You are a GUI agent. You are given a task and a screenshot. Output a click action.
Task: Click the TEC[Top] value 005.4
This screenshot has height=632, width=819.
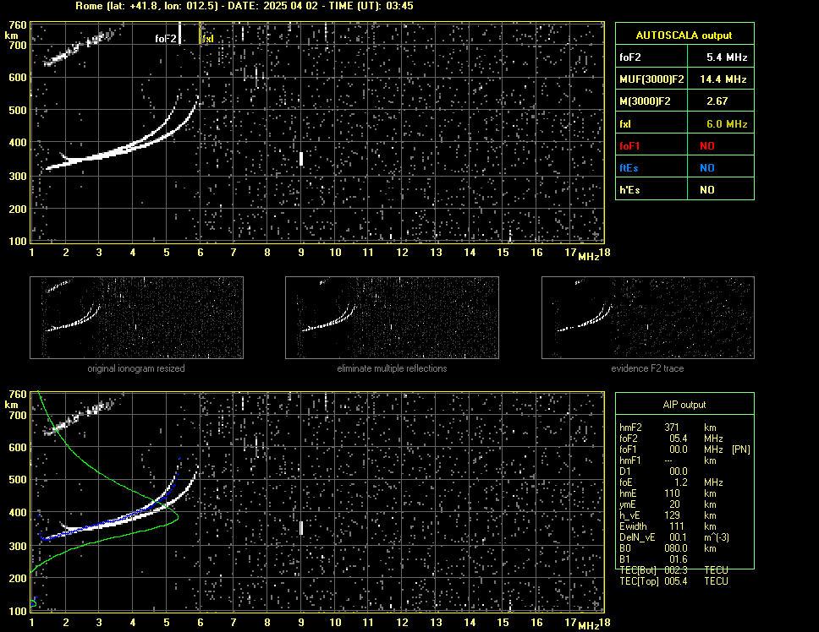pyautogui.click(x=676, y=581)
